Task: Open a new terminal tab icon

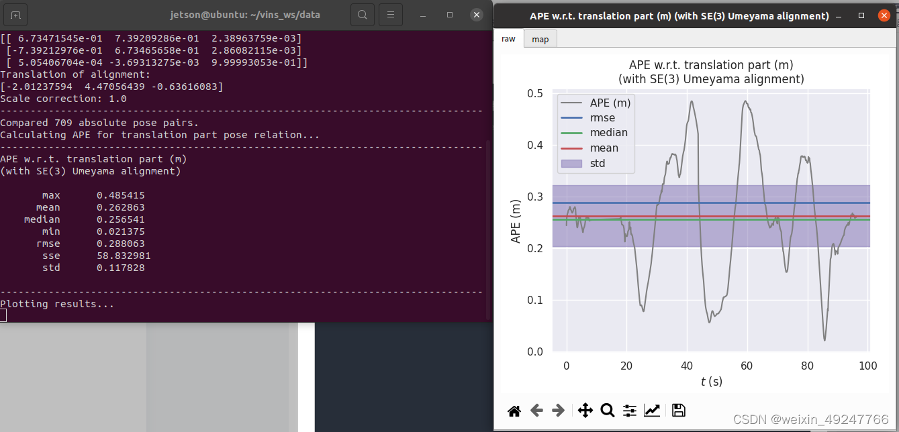Action: tap(15, 15)
